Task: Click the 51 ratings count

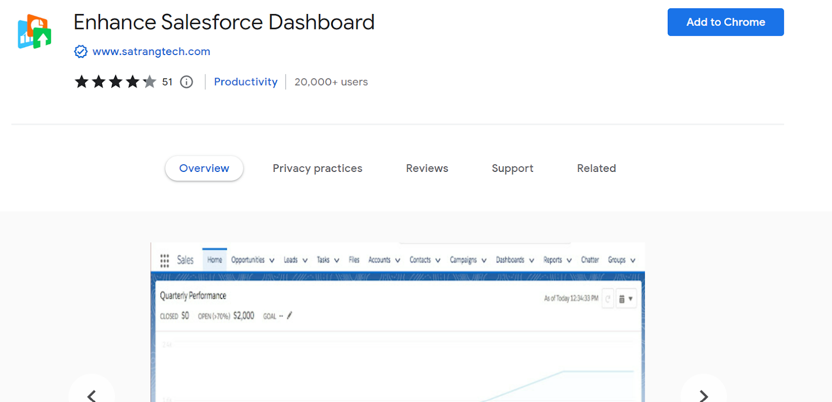Action: click(167, 82)
